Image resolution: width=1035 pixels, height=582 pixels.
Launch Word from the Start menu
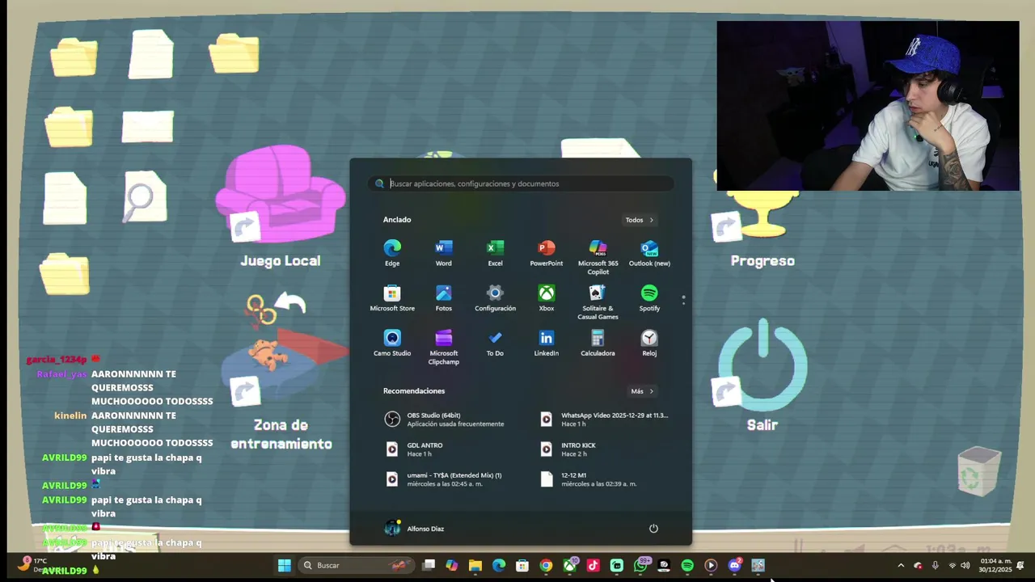tap(444, 253)
